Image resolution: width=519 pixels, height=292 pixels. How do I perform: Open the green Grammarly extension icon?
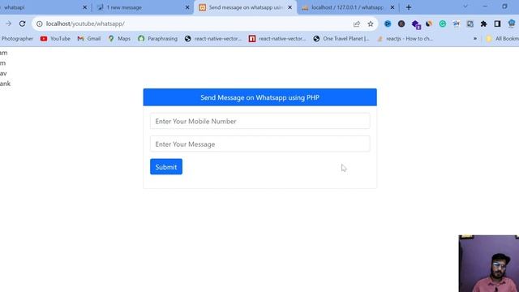click(x=443, y=24)
